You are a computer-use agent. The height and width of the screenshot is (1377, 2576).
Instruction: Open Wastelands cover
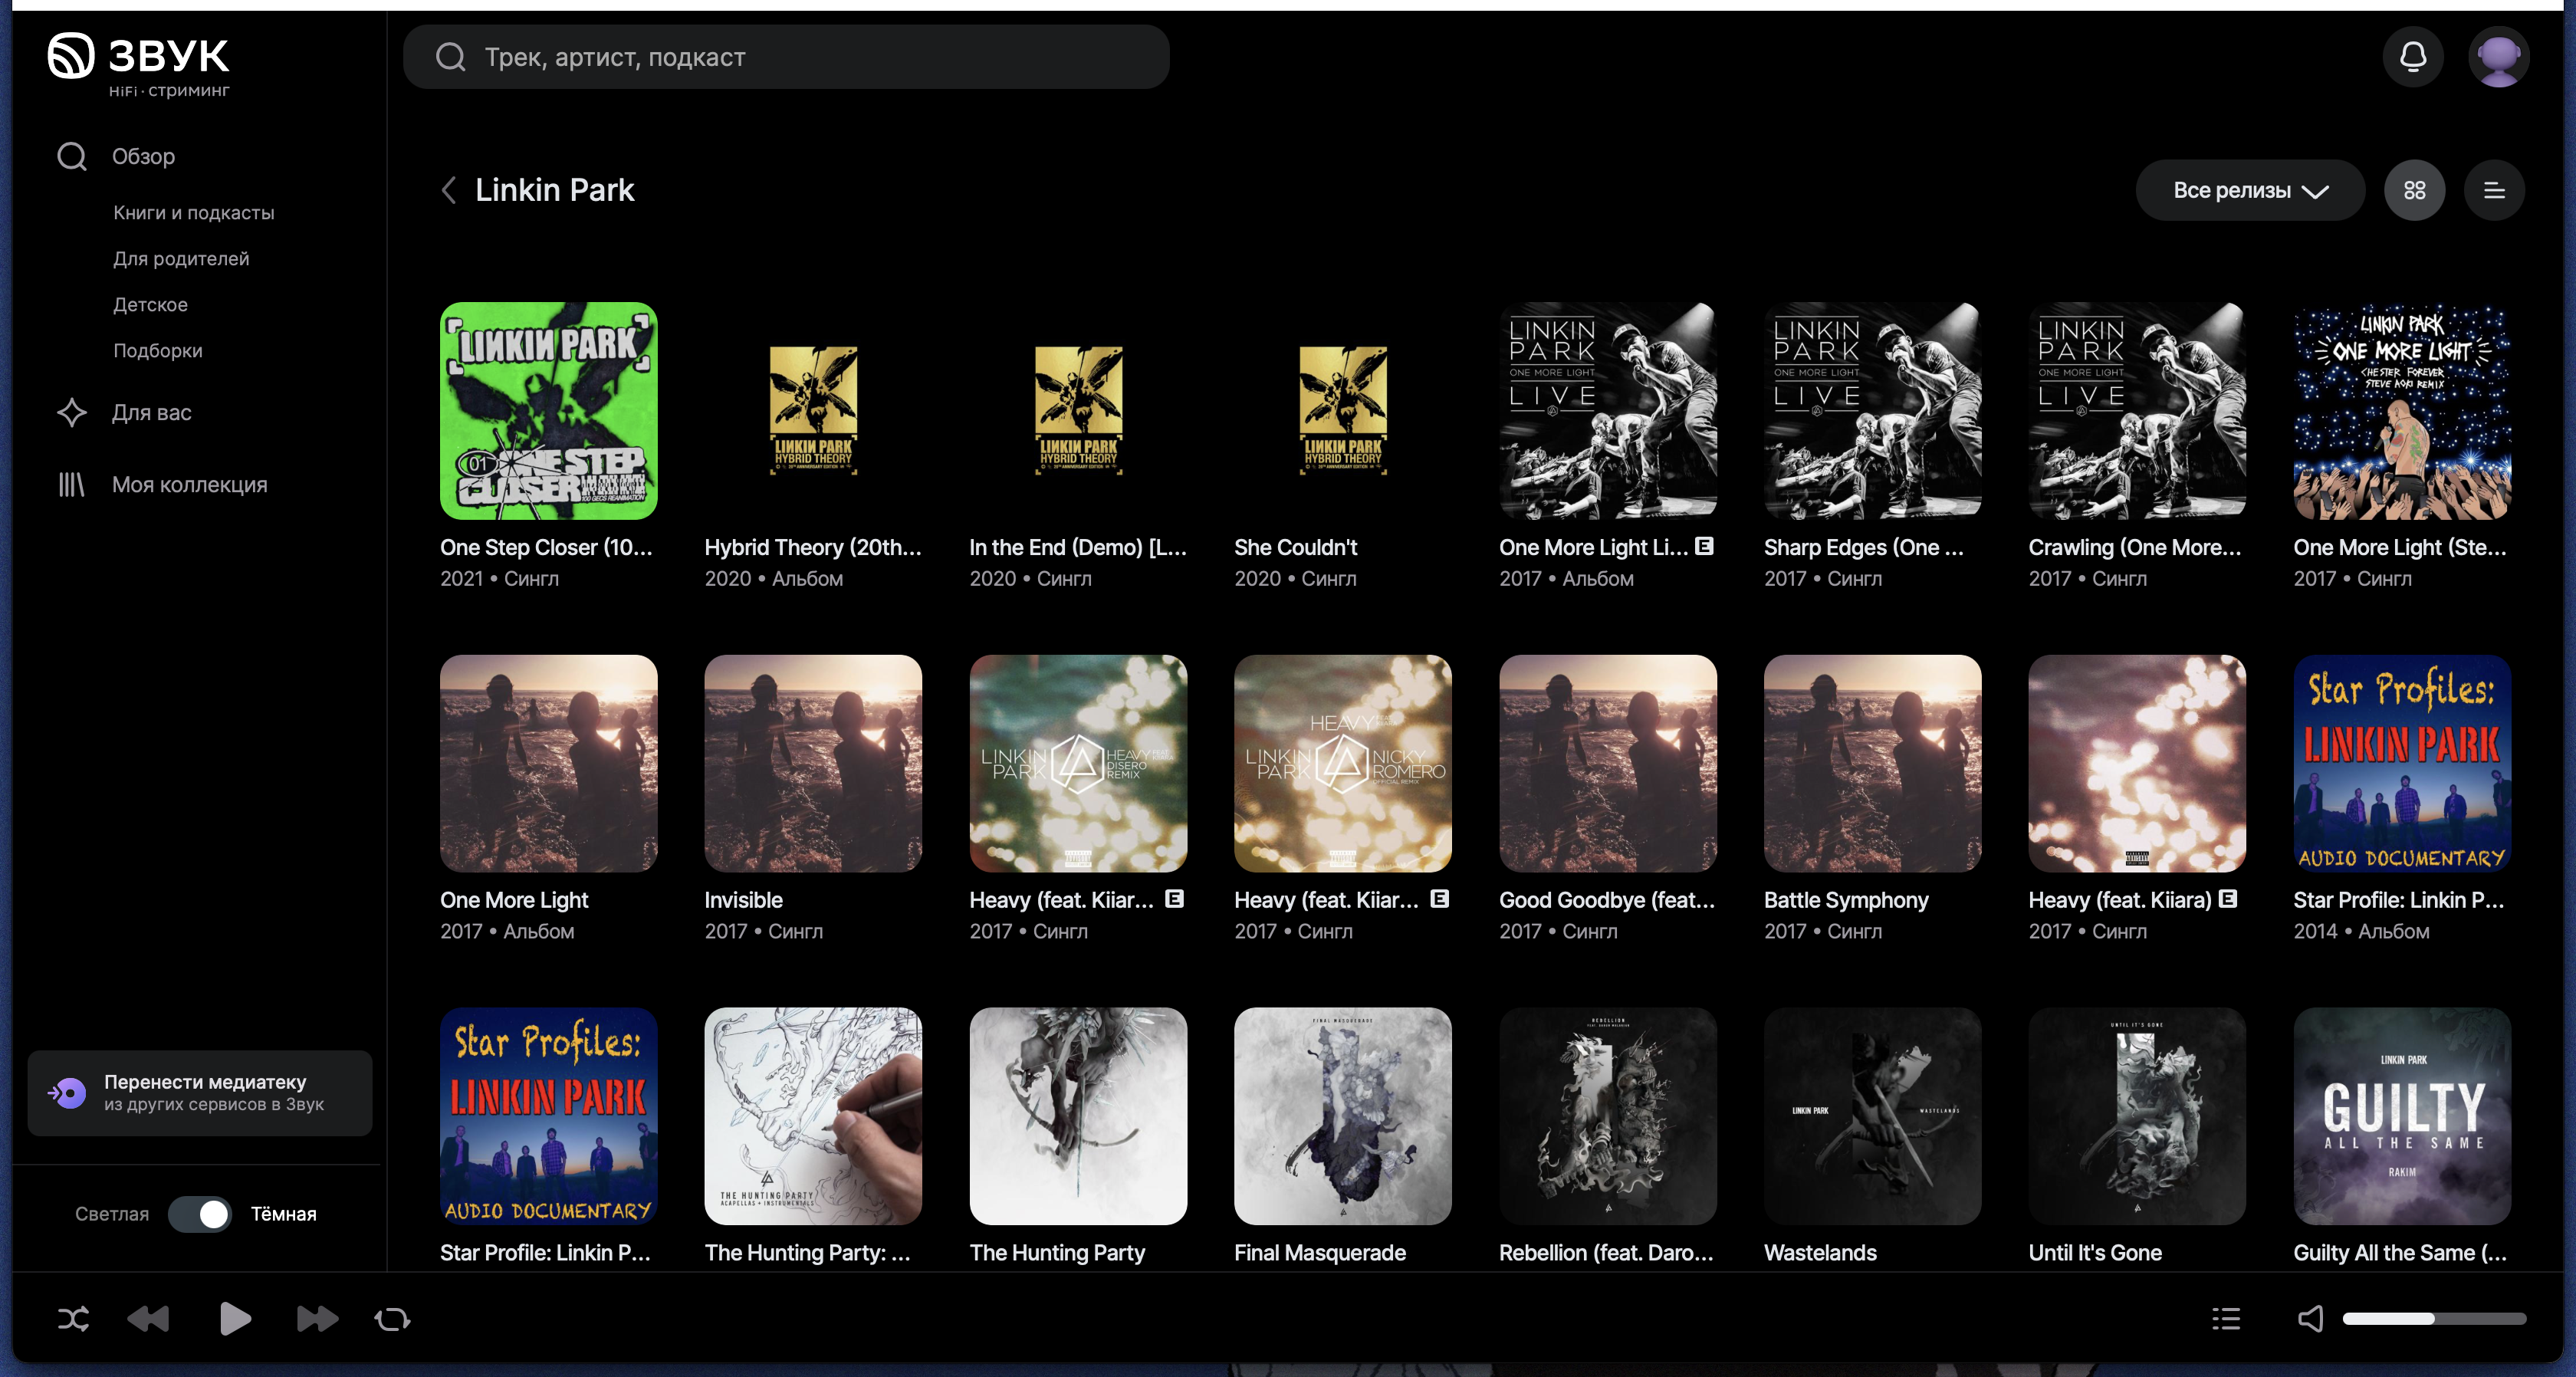point(1872,1116)
